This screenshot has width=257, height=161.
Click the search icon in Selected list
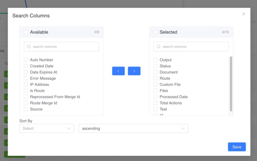click(x=158, y=47)
